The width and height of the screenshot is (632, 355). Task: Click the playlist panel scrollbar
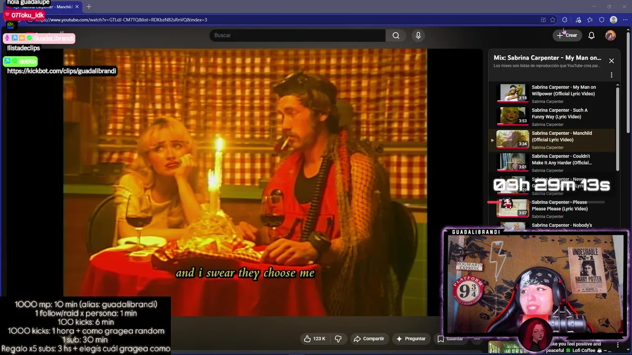617,128
